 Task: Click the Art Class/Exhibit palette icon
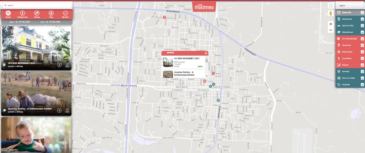339,39
